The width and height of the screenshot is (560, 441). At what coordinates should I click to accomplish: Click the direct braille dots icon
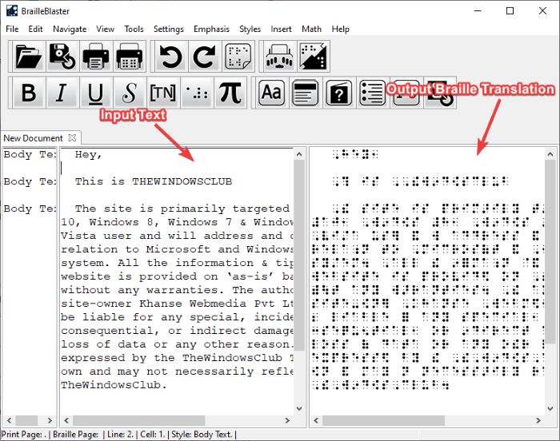pyautogui.click(x=197, y=93)
